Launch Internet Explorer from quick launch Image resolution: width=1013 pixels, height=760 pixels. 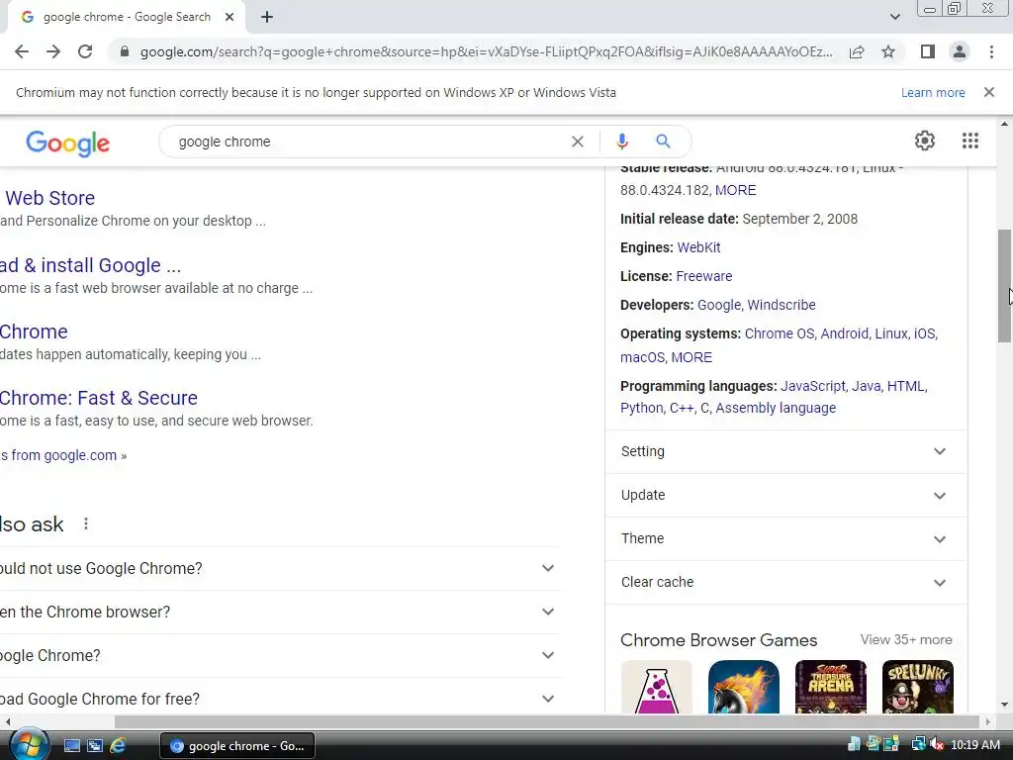118,746
